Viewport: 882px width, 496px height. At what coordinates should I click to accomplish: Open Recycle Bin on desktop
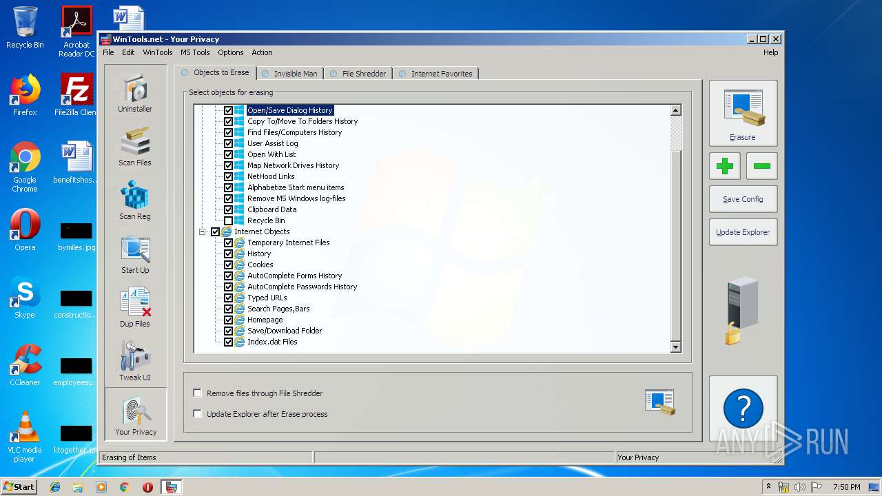(25, 28)
